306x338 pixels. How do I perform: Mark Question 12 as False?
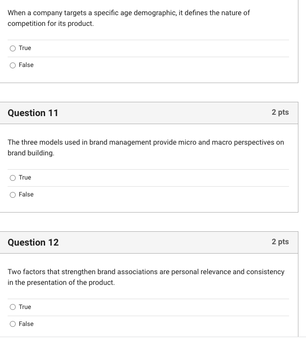coord(13,324)
